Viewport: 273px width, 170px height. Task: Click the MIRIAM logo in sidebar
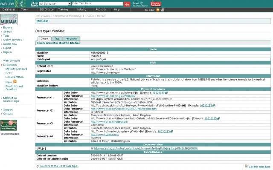tap(9, 20)
